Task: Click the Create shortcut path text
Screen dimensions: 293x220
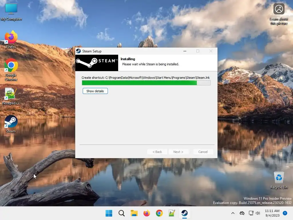Action: click(x=146, y=78)
